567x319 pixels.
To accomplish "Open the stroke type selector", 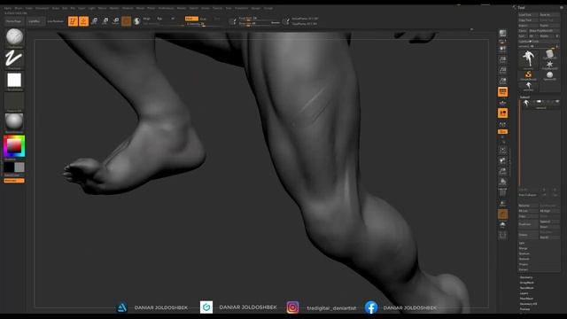I will (x=14, y=59).
